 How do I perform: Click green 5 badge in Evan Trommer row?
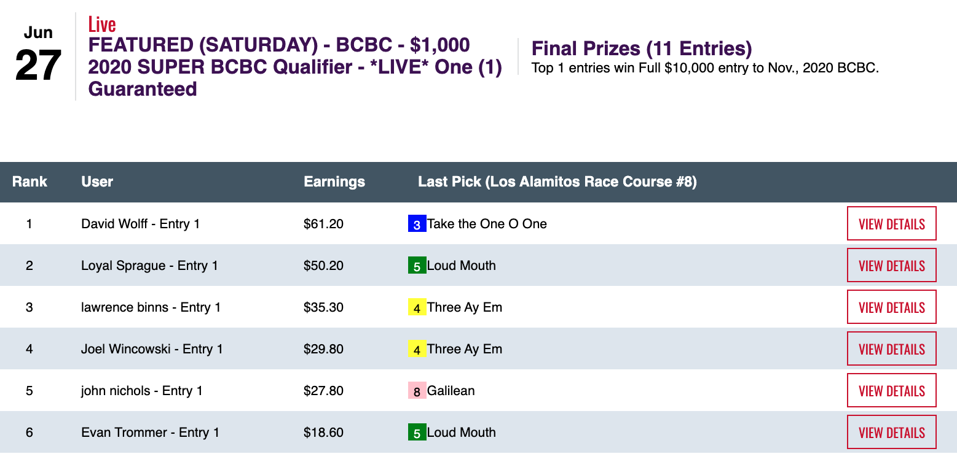417,433
